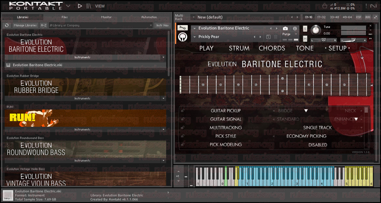Click the browser panel toggle icon
This screenshot has height=203, width=381.
click(x=89, y=6)
